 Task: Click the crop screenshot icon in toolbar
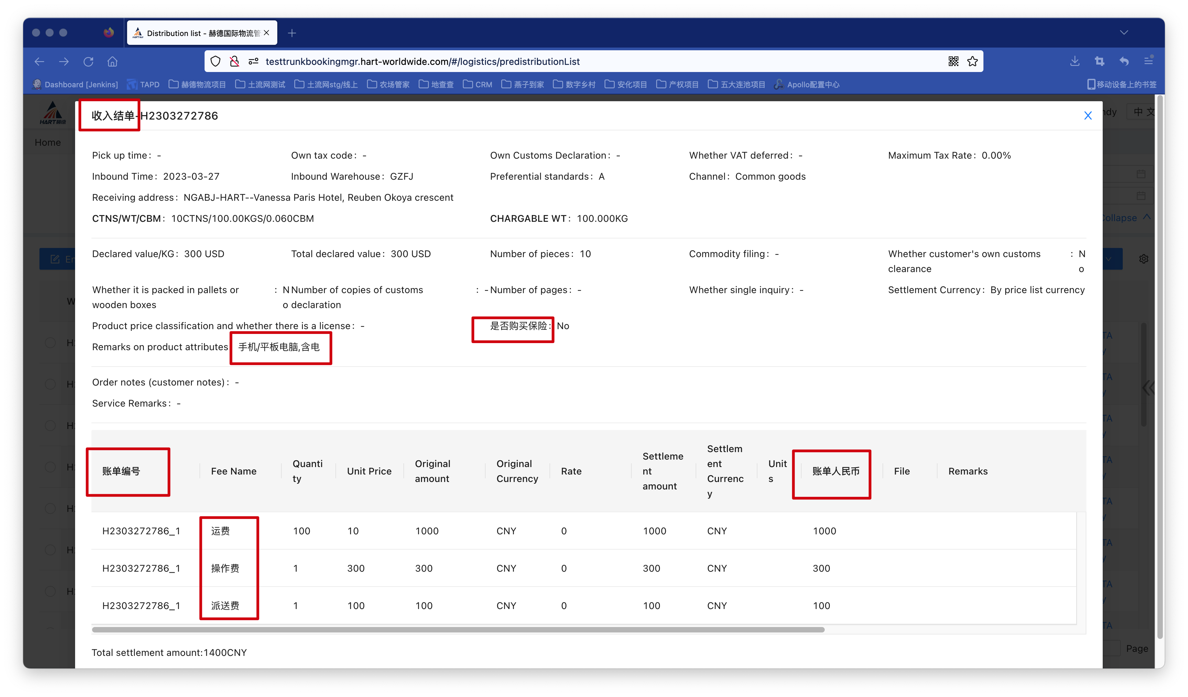pos(1099,61)
